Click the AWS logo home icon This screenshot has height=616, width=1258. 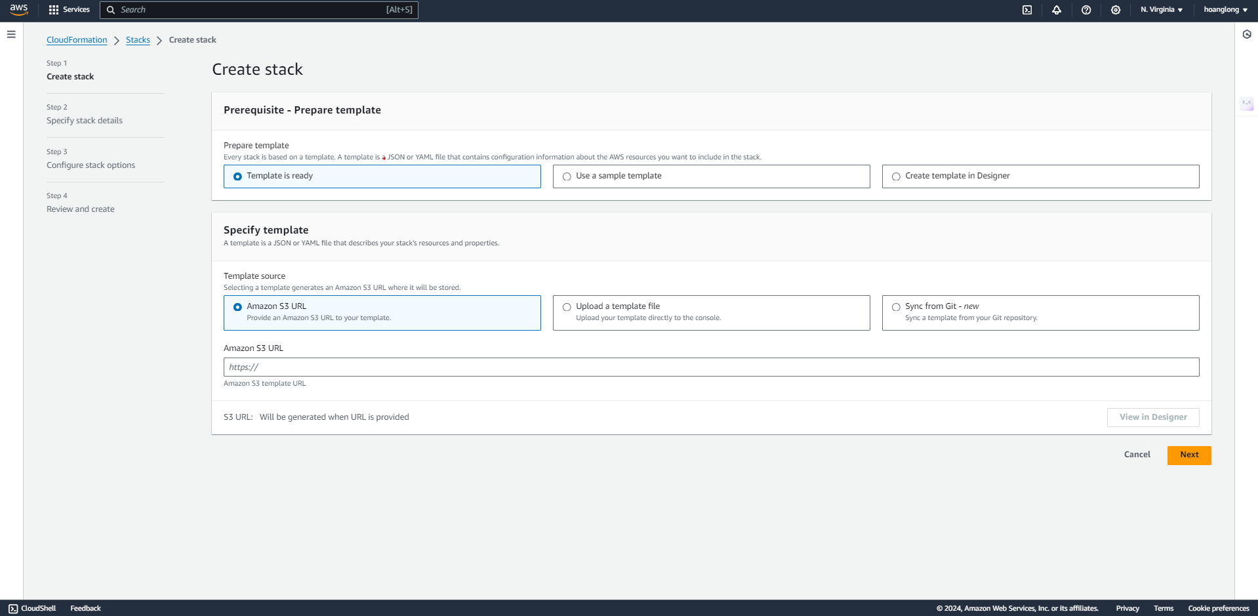pos(19,10)
